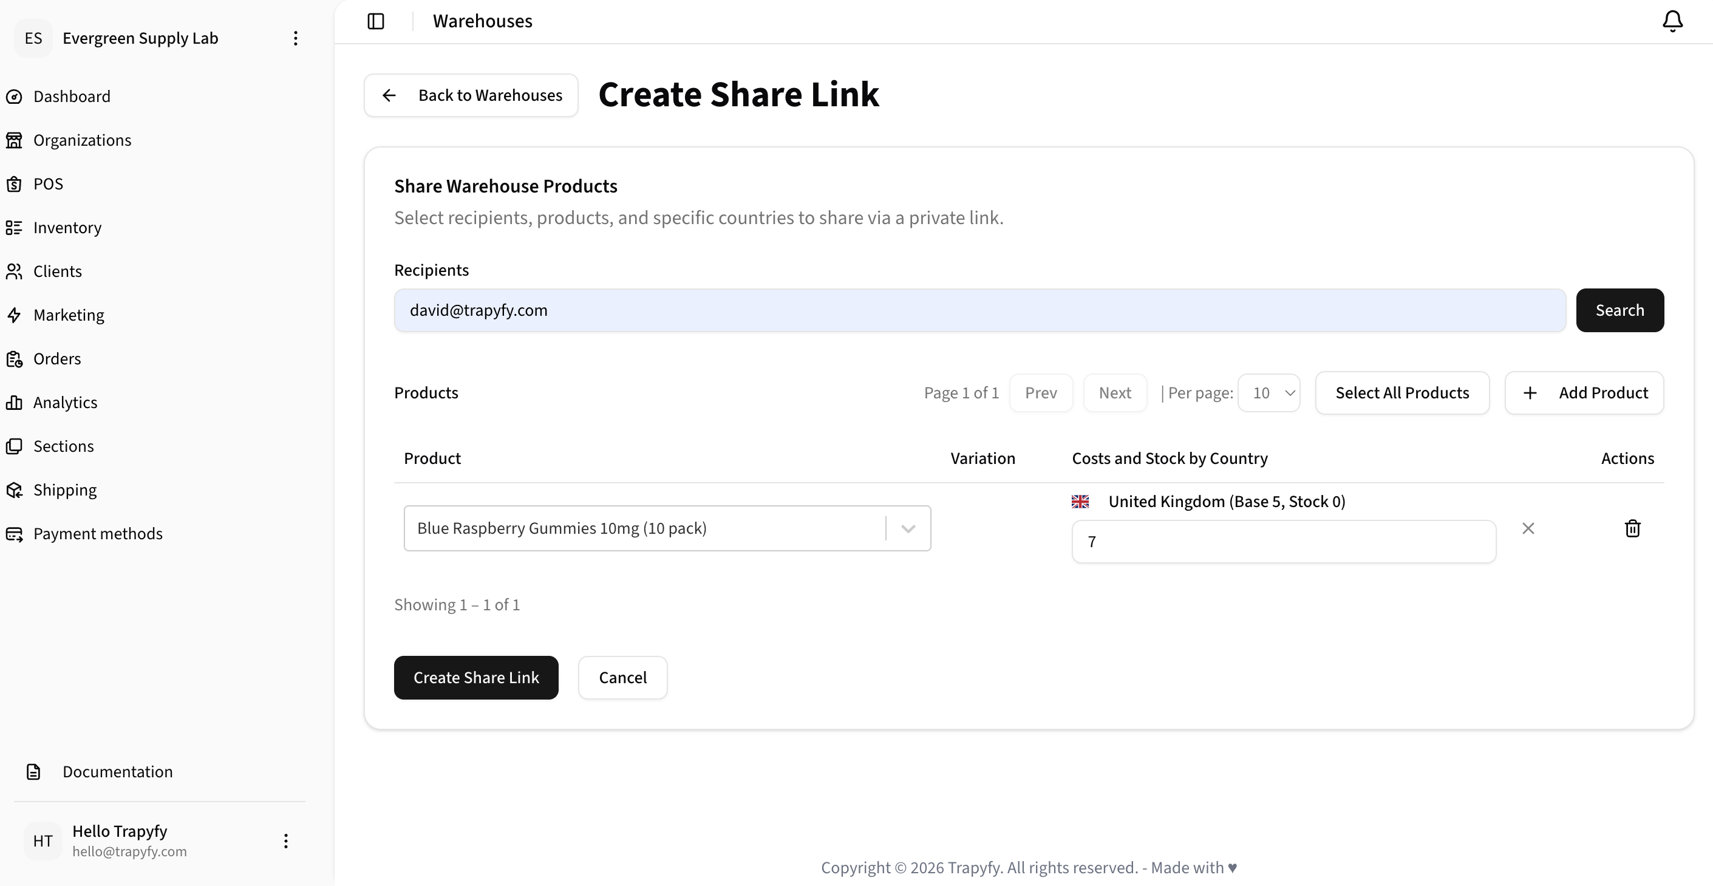1713x886 pixels.
Task: Click the Dashboard gauge icon
Action: (x=14, y=97)
